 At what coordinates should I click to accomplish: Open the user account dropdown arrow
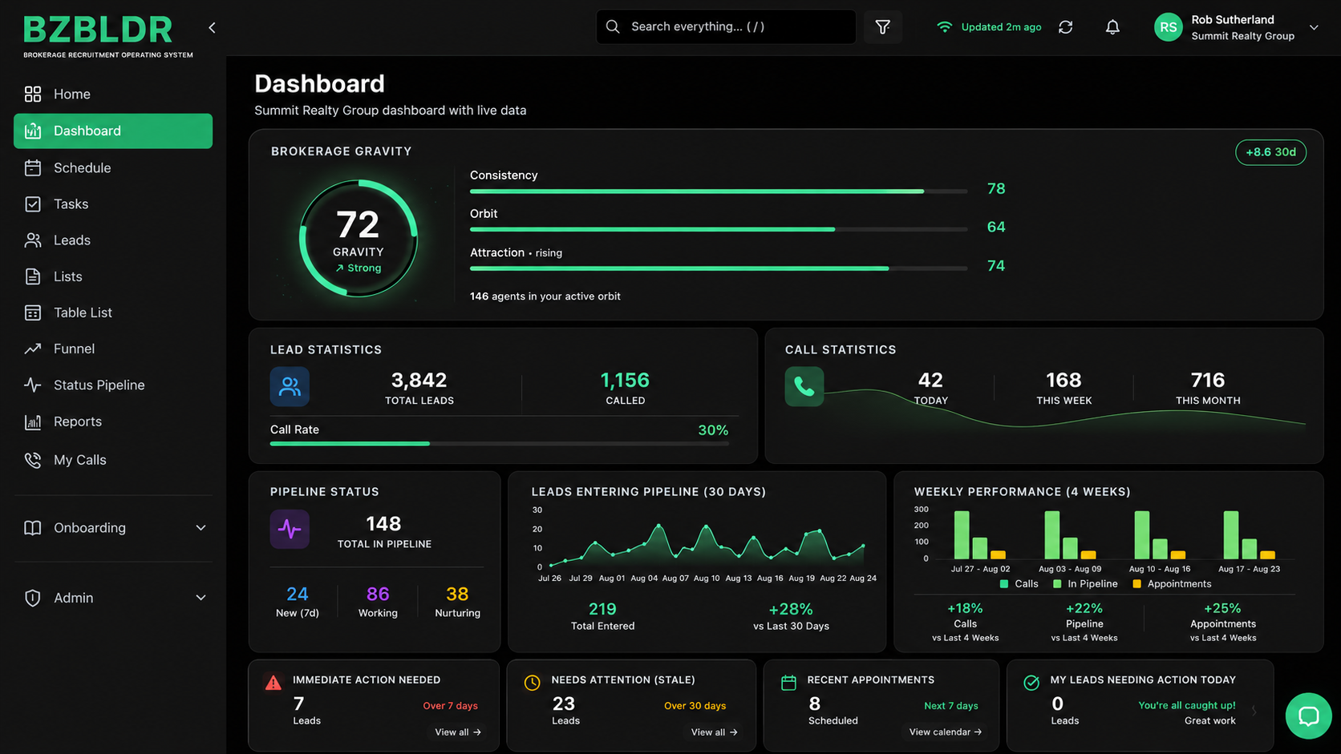pyautogui.click(x=1314, y=27)
